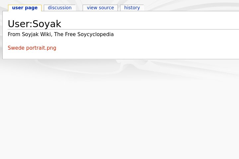The height and width of the screenshot is (159, 239).
Task: View this page's revision history
Action: click(x=132, y=8)
